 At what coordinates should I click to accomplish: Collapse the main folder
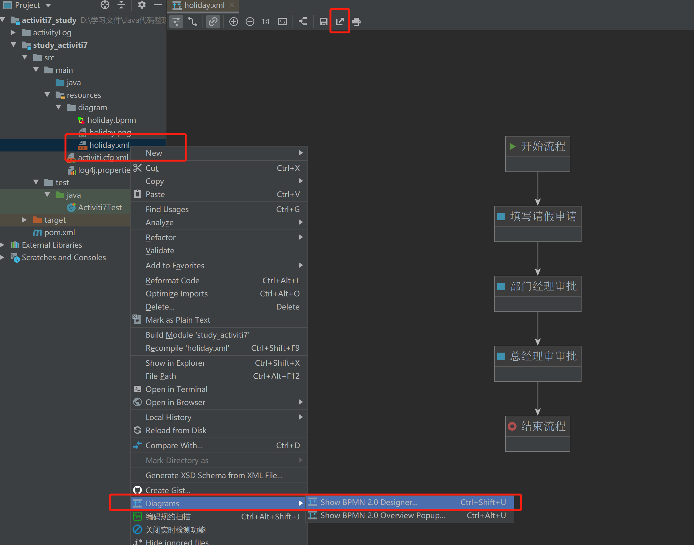point(36,70)
